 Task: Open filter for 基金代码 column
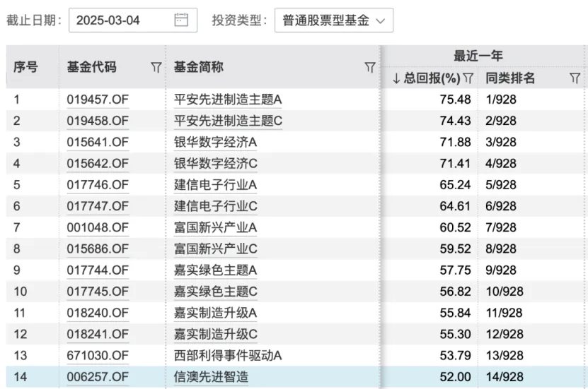coord(156,67)
